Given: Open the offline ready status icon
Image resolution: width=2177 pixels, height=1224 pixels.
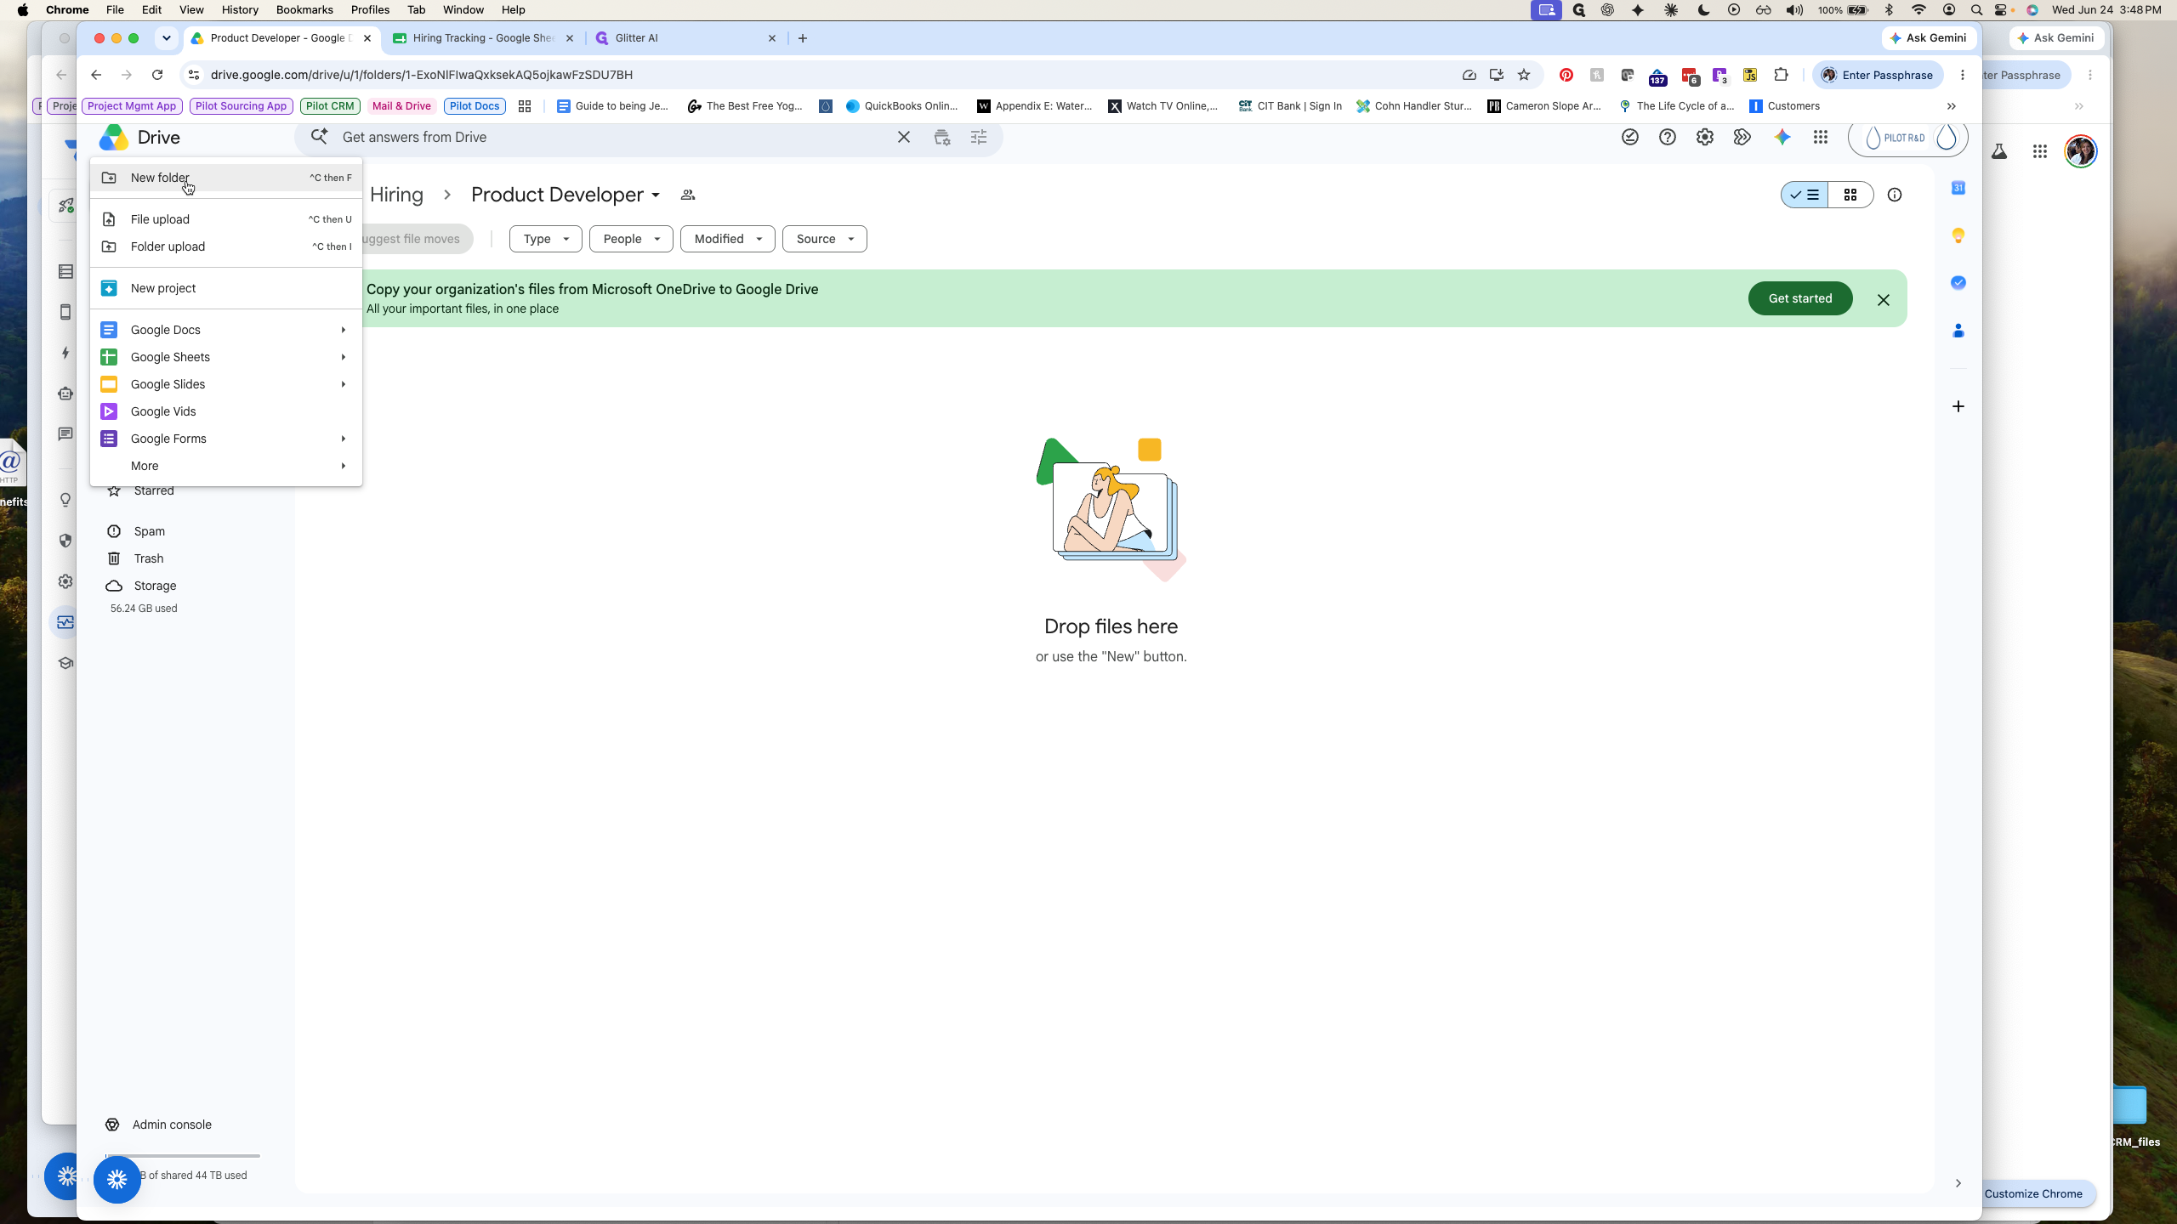Looking at the screenshot, I should (1629, 137).
